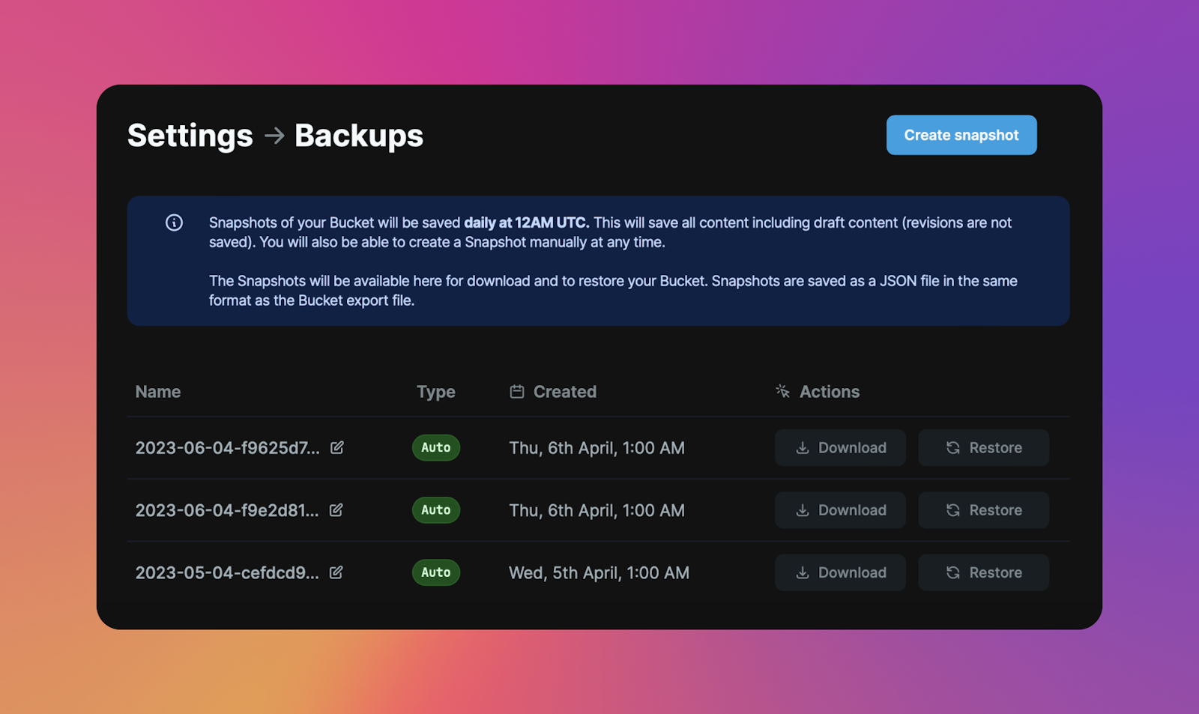Click the cursor icon next to Actions header
1199x714 pixels.
click(783, 391)
